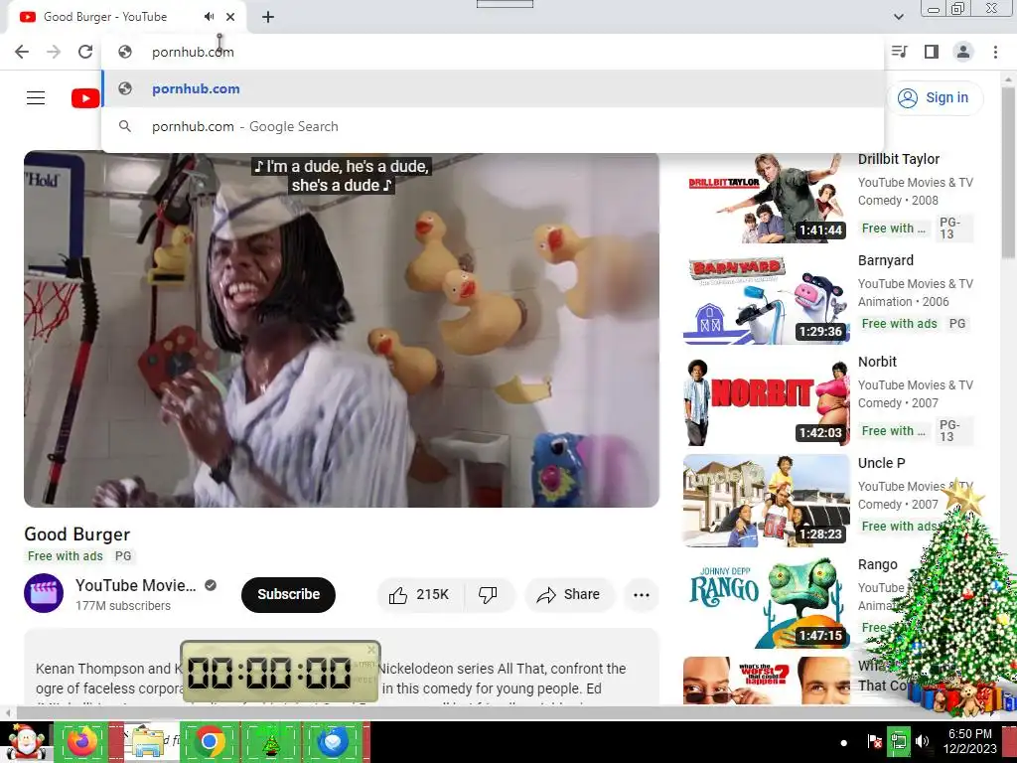
Task: Open the Barnyard movie thumbnail
Action: coord(766,298)
